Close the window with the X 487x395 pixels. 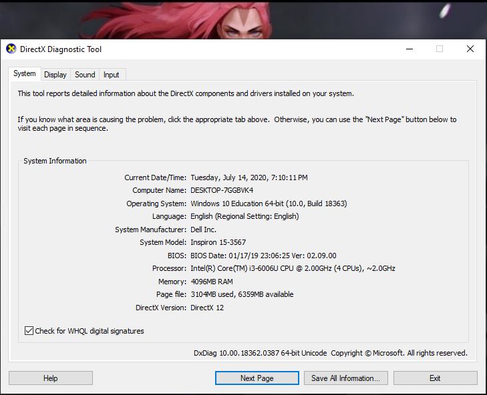pos(470,49)
